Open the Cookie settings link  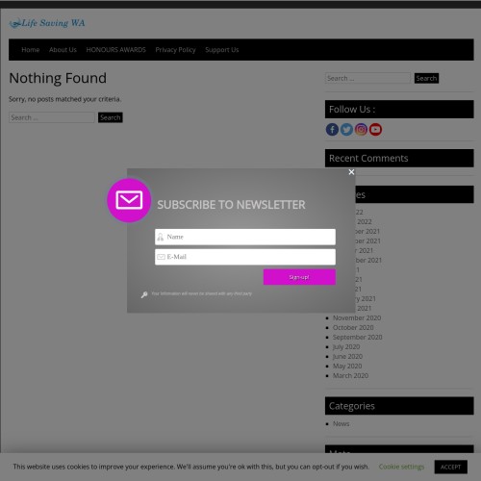401,467
